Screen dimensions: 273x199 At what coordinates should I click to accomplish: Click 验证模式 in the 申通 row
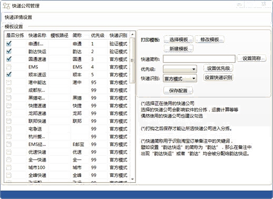coord(118,44)
